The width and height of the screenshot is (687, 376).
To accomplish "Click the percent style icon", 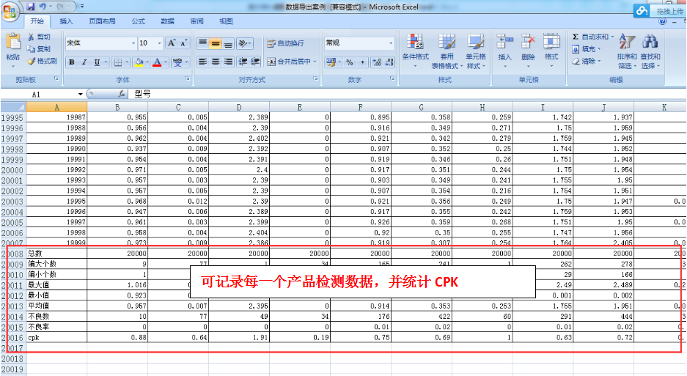I will [350, 62].
